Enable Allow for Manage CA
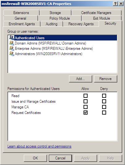The image size is (125, 165). [86, 107]
